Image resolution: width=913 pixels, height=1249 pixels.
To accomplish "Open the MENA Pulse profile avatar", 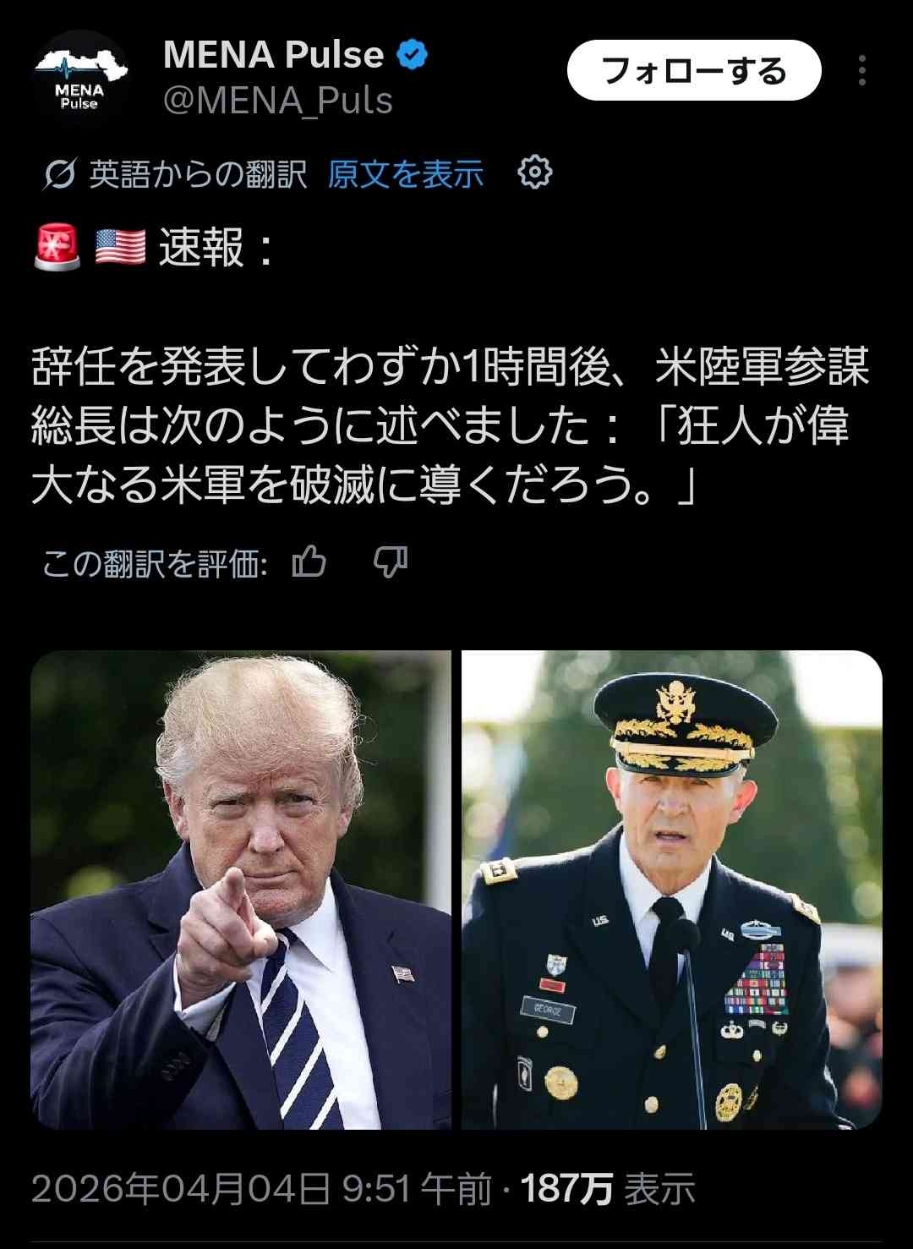I will coord(79,78).
